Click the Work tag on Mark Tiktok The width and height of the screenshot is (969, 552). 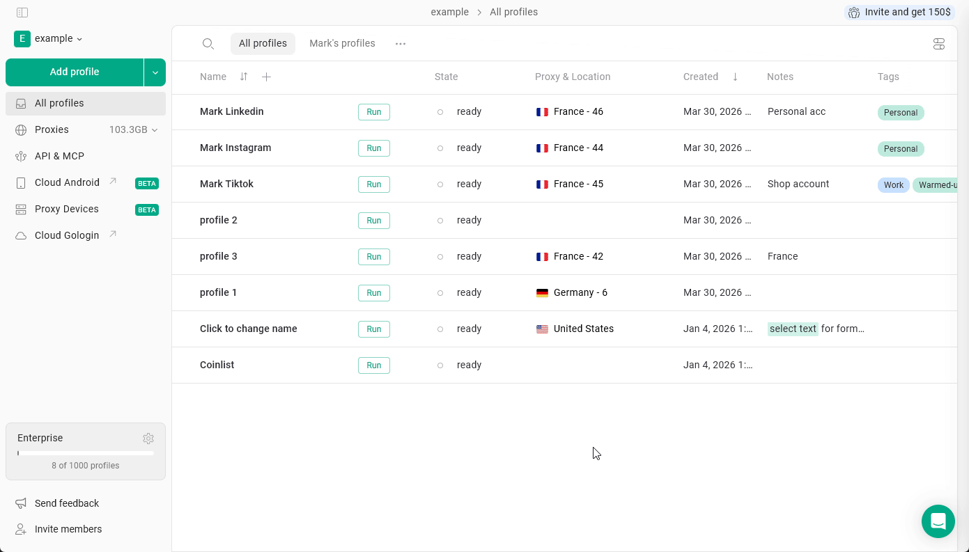pyautogui.click(x=894, y=185)
